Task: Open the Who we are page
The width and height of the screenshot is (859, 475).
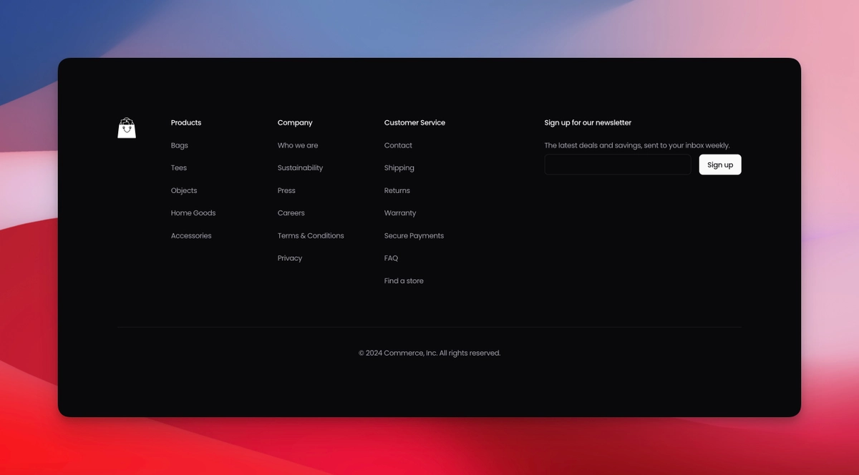Action: coord(298,145)
